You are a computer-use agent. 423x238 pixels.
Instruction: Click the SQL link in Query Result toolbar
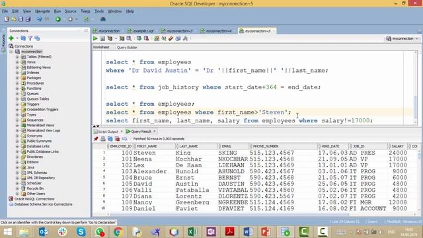pos(124,139)
